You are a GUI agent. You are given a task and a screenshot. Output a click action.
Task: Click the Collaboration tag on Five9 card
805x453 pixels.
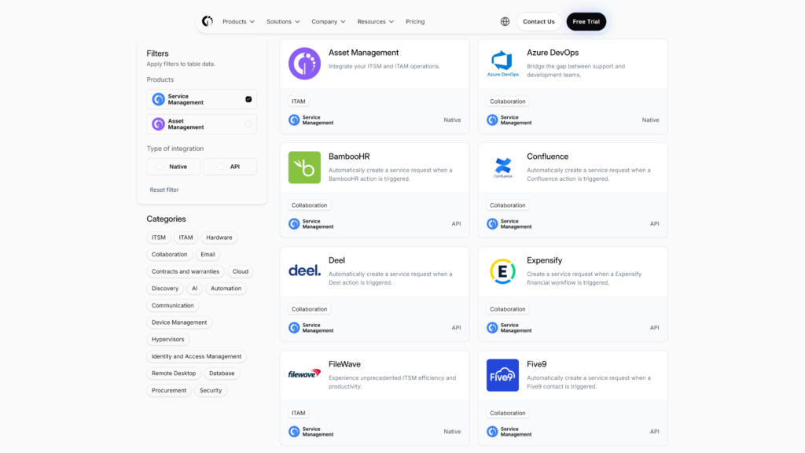click(508, 413)
